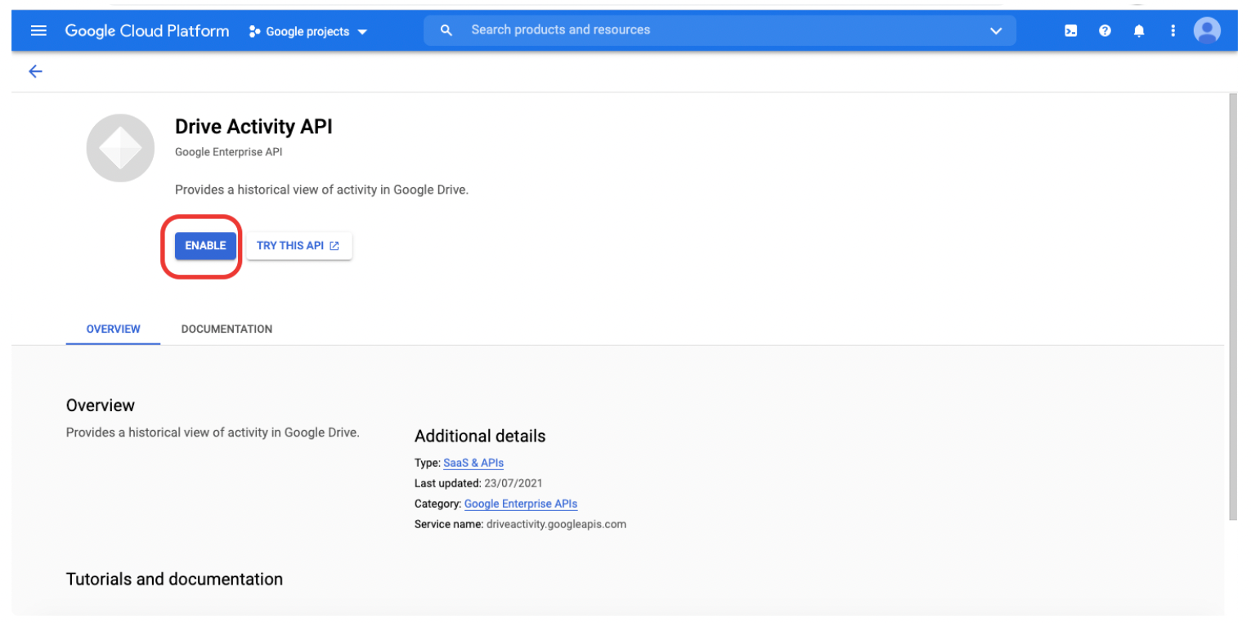Click the user account avatar

point(1207,31)
